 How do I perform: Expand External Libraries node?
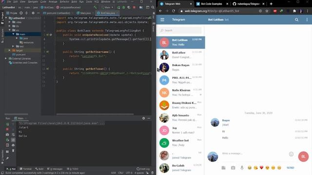[x=6, y=58]
